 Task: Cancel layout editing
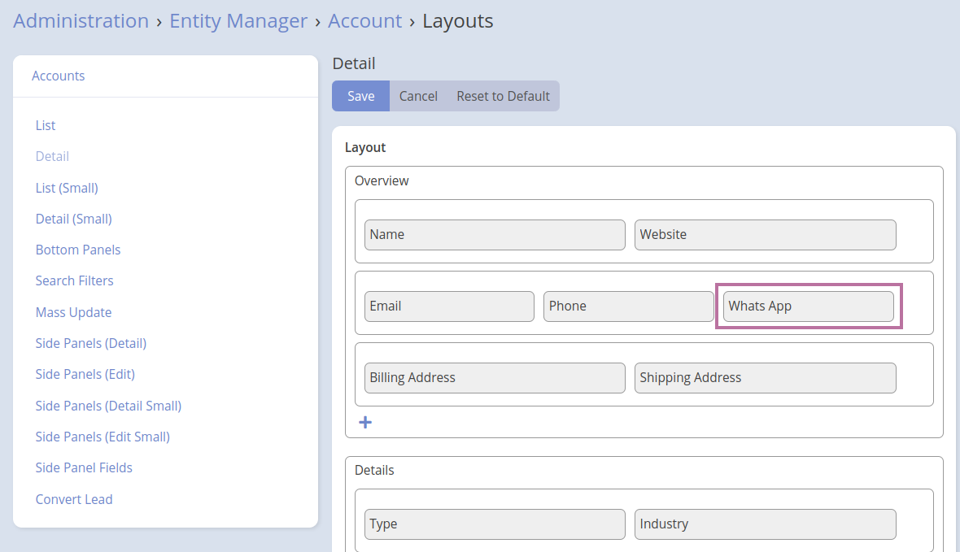click(418, 96)
